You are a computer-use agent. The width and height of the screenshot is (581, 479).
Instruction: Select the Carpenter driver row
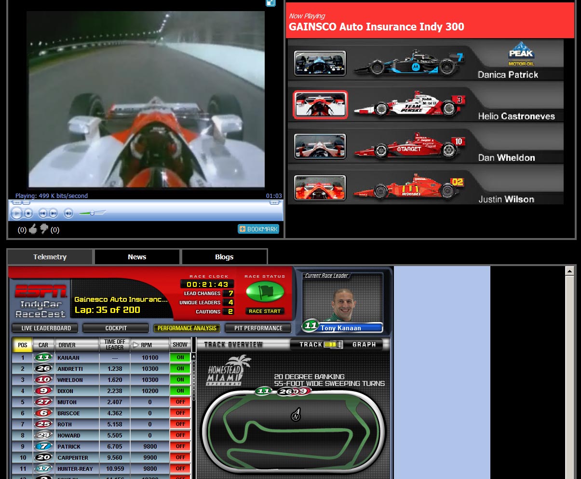[102, 458]
